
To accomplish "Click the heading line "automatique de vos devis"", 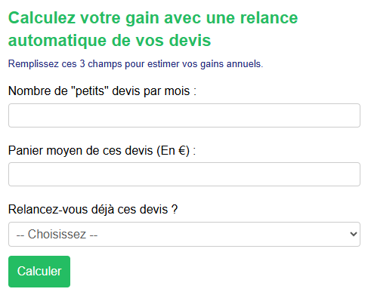I will click(x=110, y=41).
